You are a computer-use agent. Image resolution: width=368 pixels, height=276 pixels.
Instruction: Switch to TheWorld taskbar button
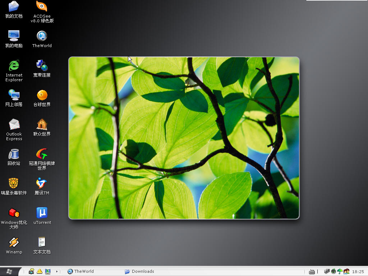(80, 271)
